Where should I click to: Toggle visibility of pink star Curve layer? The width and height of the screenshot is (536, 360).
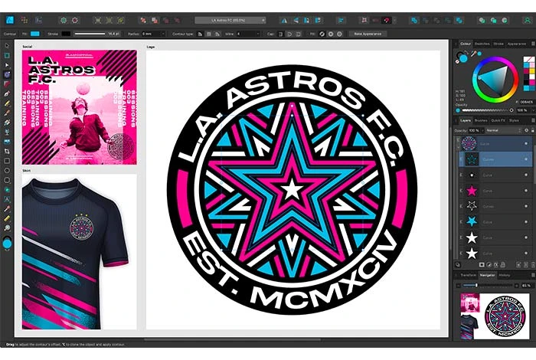[527, 191]
